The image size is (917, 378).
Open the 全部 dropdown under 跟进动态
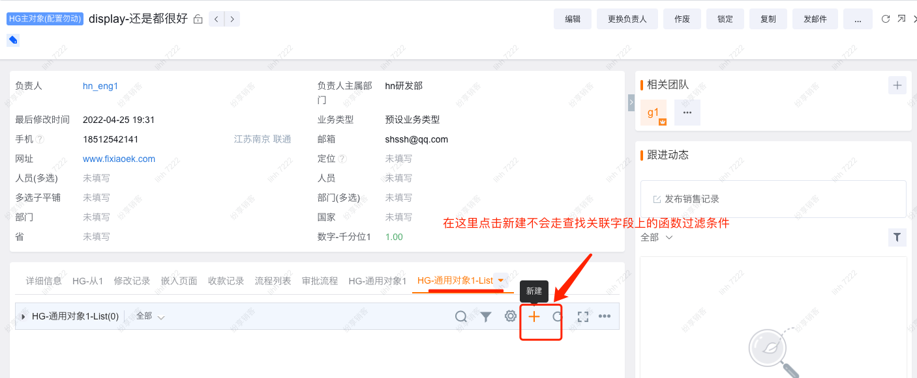point(657,237)
